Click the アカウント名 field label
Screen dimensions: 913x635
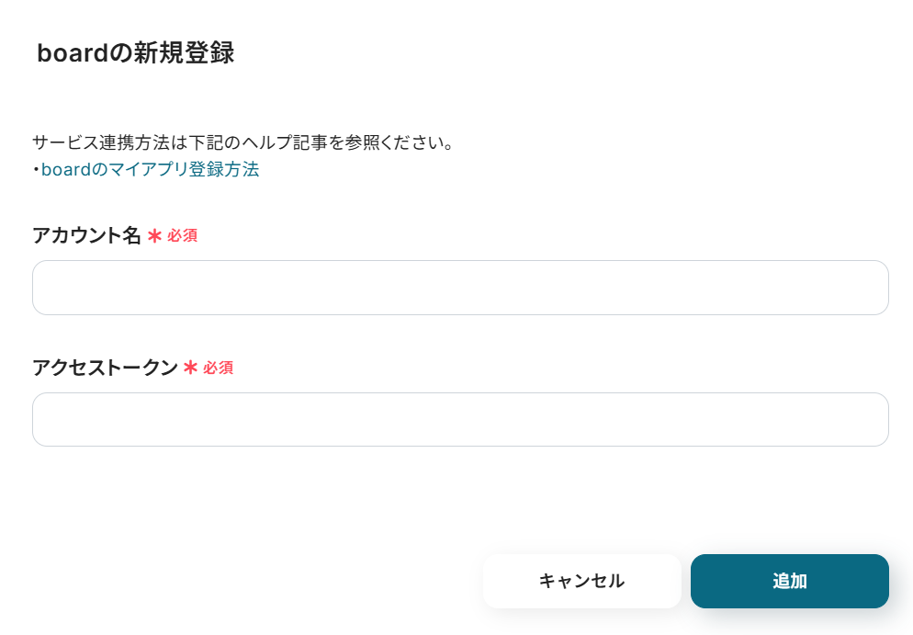86,236
